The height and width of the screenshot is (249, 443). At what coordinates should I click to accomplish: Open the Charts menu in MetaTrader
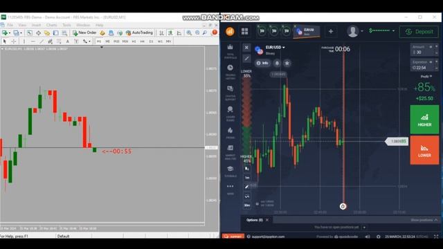tap(52, 25)
